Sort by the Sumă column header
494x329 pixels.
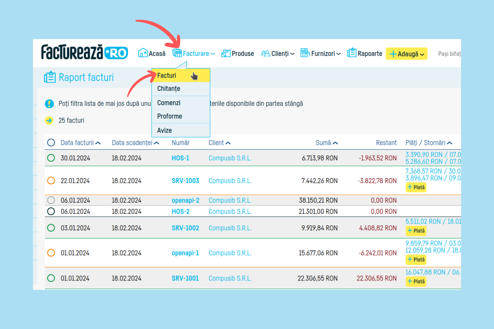tap(326, 143)
